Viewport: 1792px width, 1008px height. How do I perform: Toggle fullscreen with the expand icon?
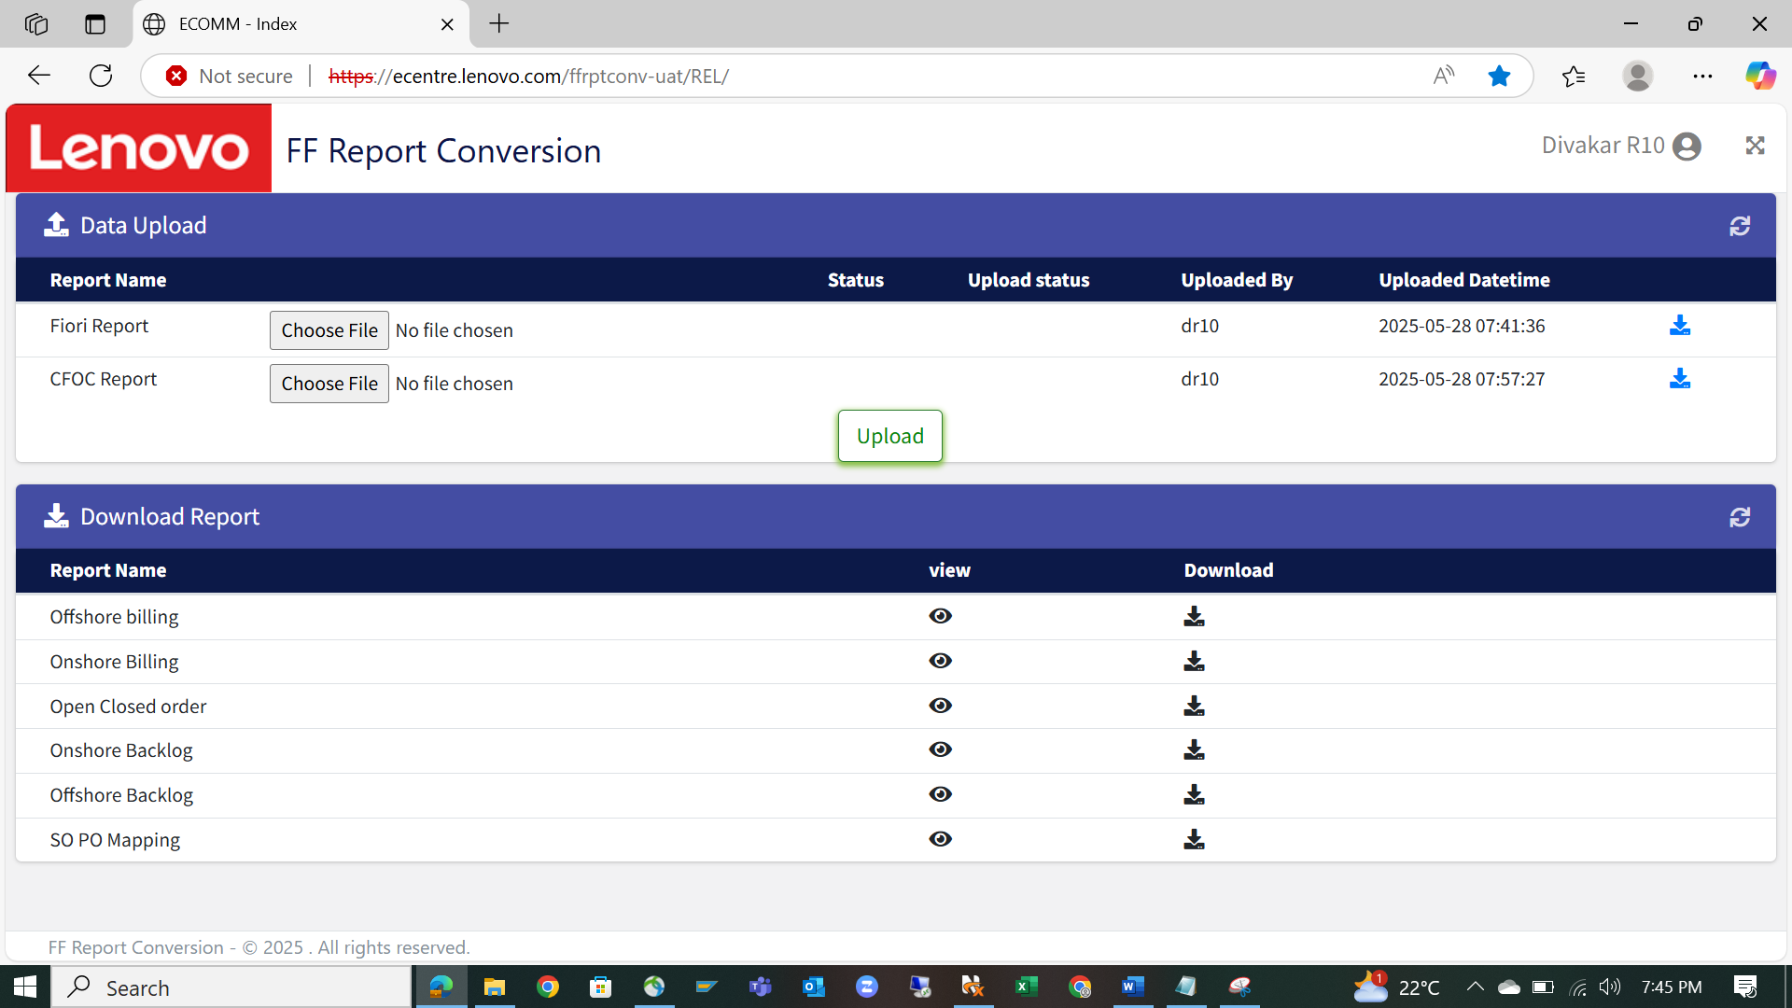pyautogui.click(x=1755, y=146)
